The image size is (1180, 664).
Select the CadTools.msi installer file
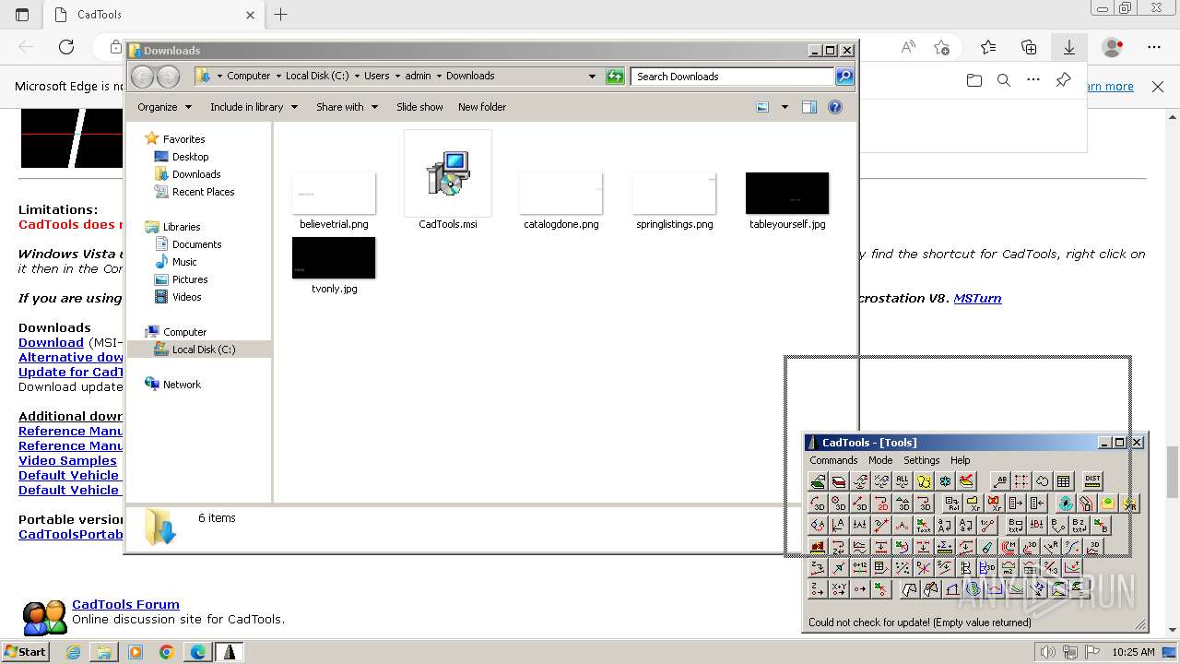coord(448,180)
